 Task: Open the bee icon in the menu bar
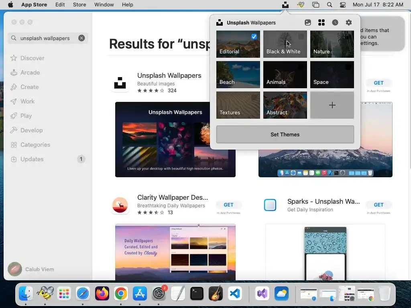coord(301,5)
